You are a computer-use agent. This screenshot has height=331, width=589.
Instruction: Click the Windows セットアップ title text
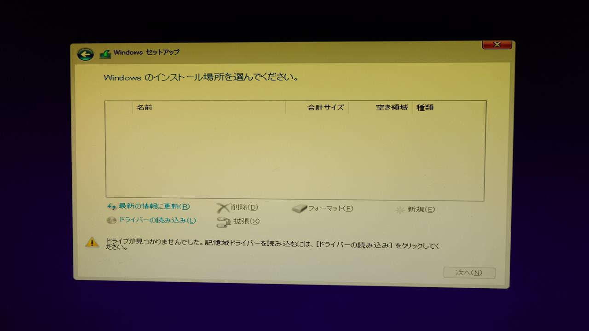(x=147, y=52)
